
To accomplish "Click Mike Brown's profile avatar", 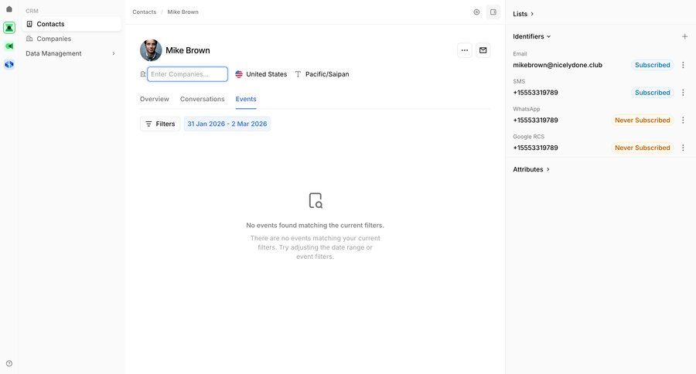I will (151, 50).
